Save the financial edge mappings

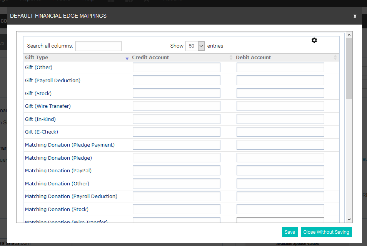pos(290,232)
